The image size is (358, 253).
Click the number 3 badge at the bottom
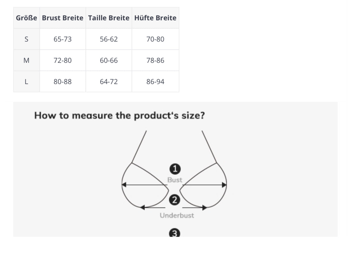(175, 233)
